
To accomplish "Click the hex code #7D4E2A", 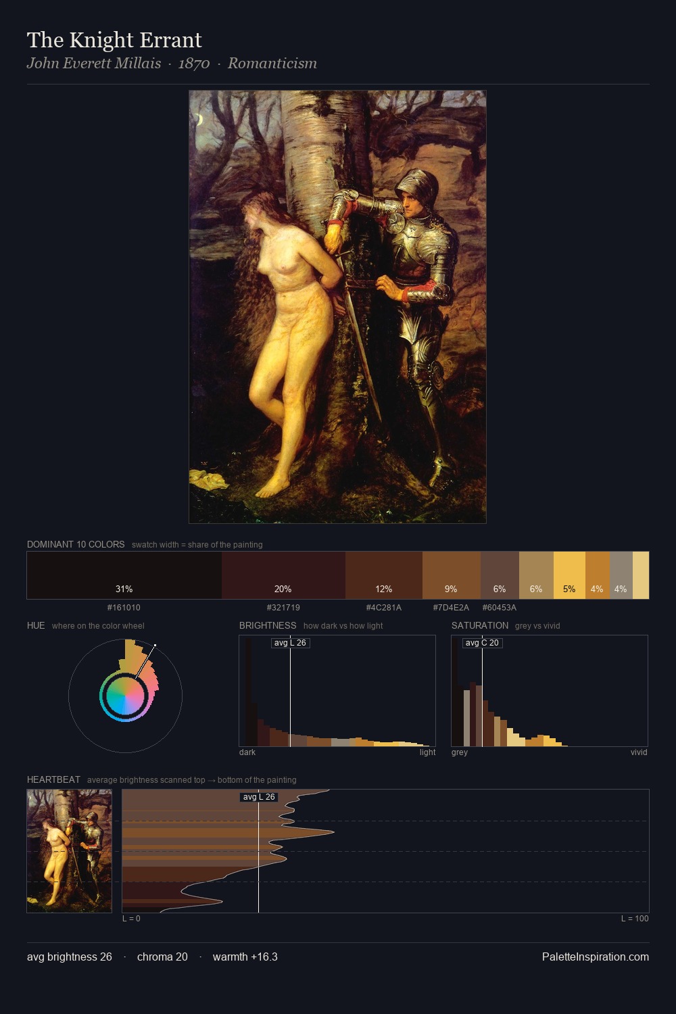I will pos(451,608).
